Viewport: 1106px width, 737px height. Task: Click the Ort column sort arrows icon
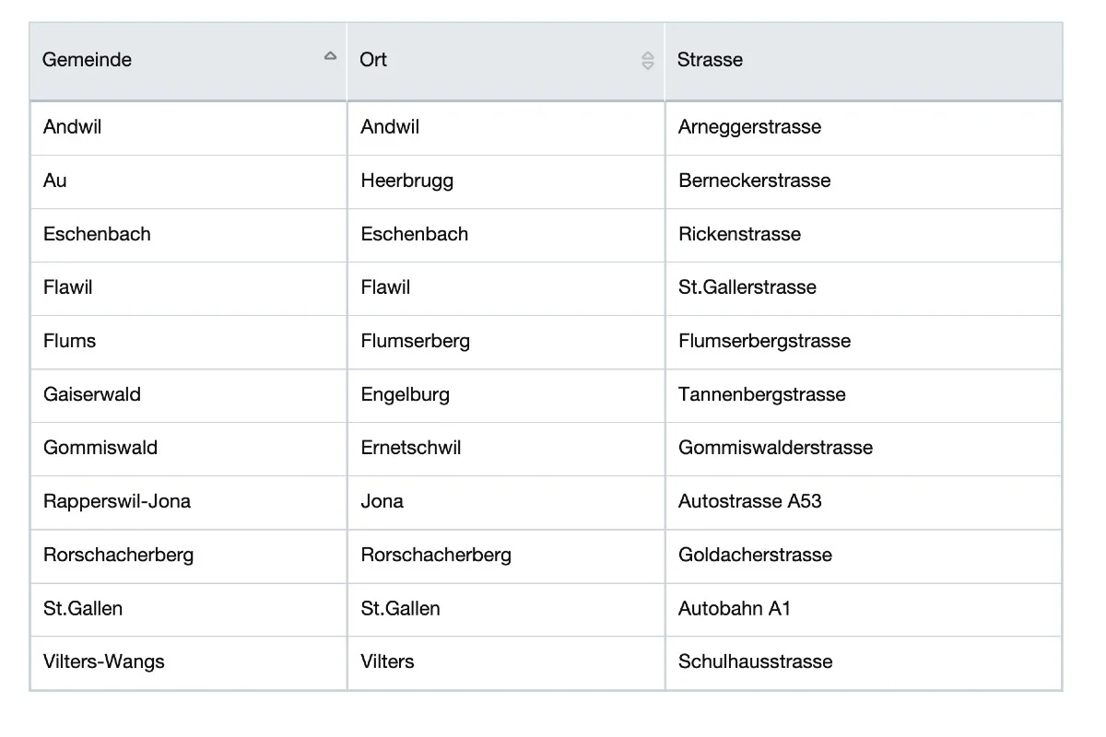pos(648,61)
